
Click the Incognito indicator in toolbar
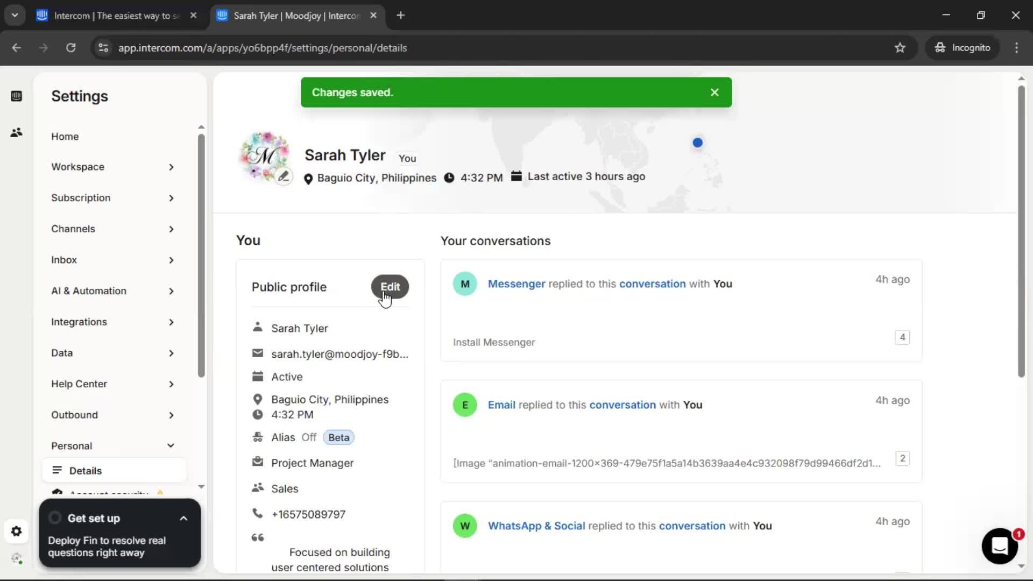click(963, 48)
